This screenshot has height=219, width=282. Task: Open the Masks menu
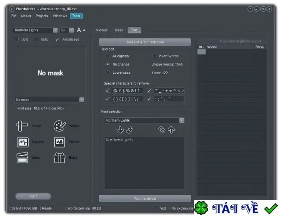pos(26,16)
